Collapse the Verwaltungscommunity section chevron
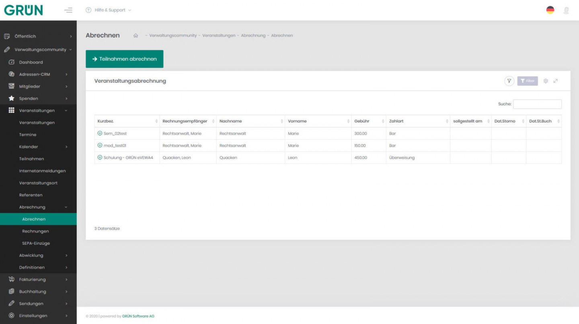The image size is (579, 324). [71, 50]
